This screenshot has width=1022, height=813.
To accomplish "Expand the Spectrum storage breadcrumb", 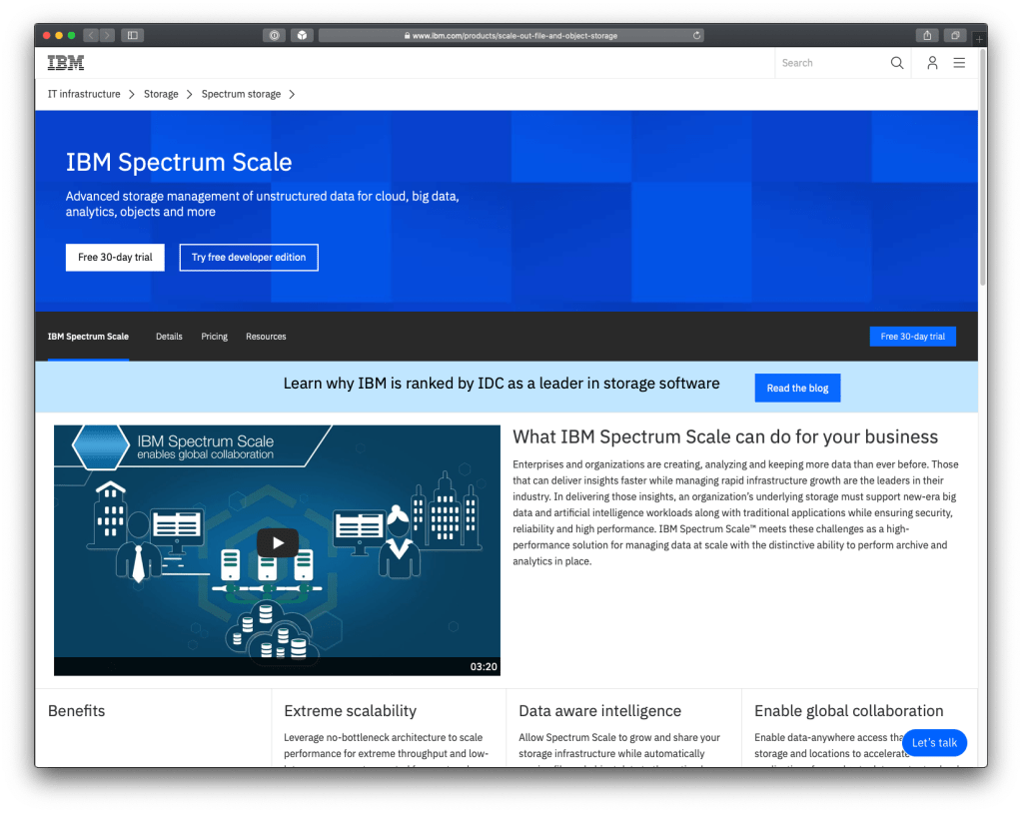I will (241, 94).
